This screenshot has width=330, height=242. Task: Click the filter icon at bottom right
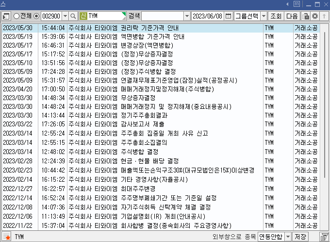click(x=324, y=237)
